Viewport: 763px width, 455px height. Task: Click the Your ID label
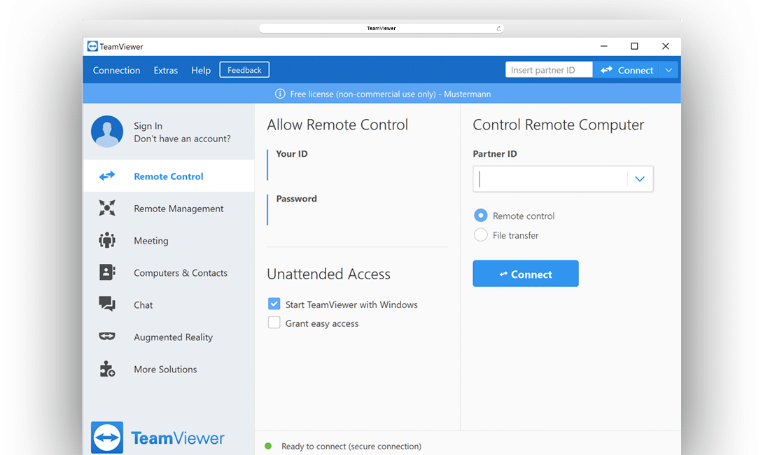coord(292,154)
